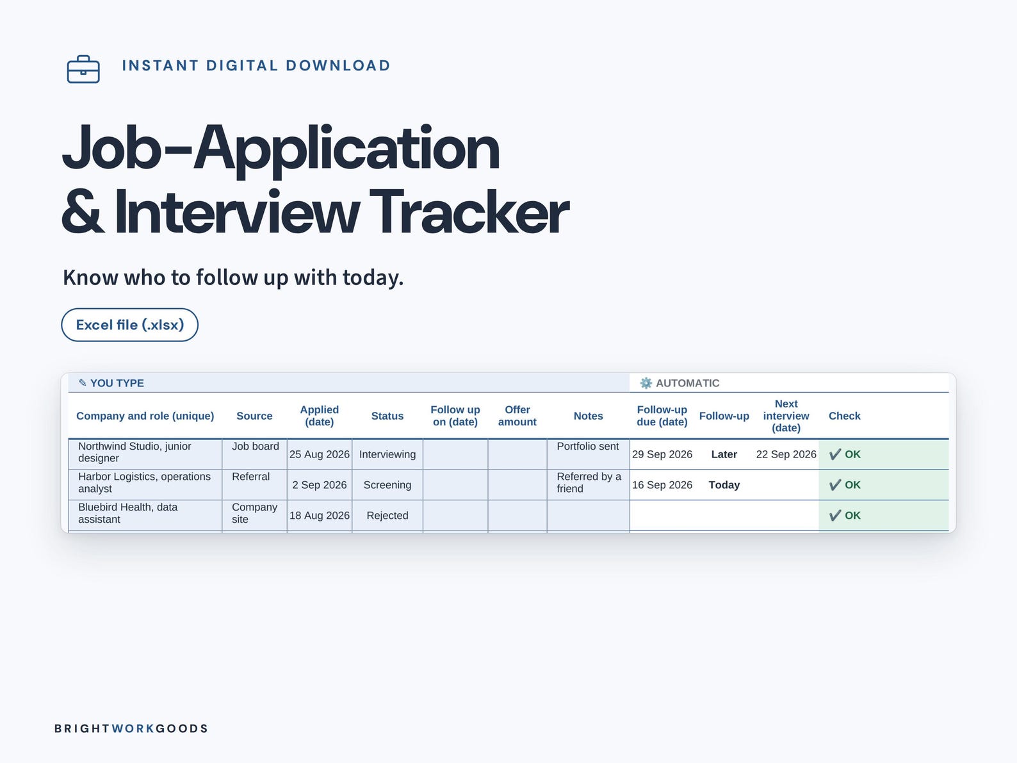Click the briefcase icon at the top
The width and height of the screenshot is (1017, 763).
[83, 69]
